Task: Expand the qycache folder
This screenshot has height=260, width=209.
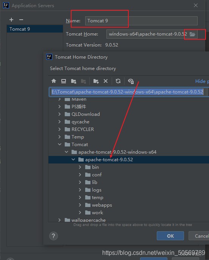Action: [59, 122]
